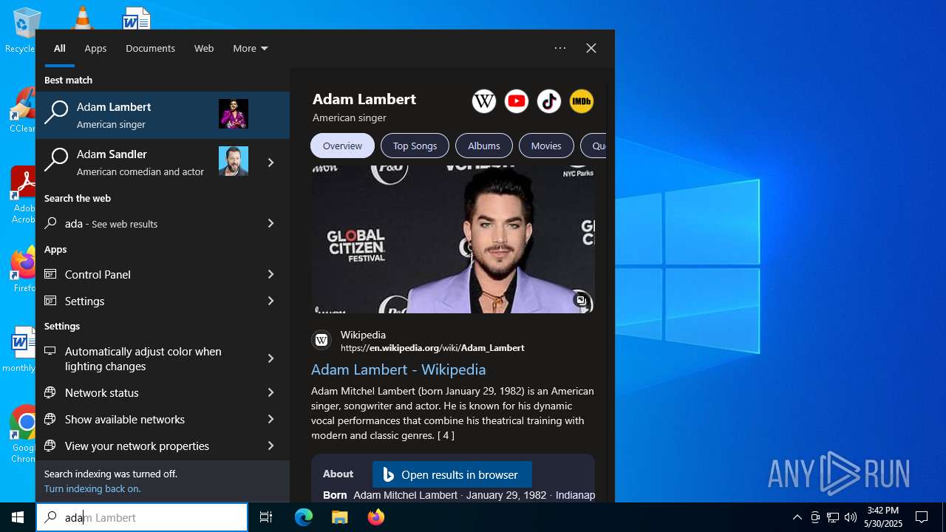
Task: Open 'Automatically adjust color when lighting changes' setting
Action: (x=143, y=358)
